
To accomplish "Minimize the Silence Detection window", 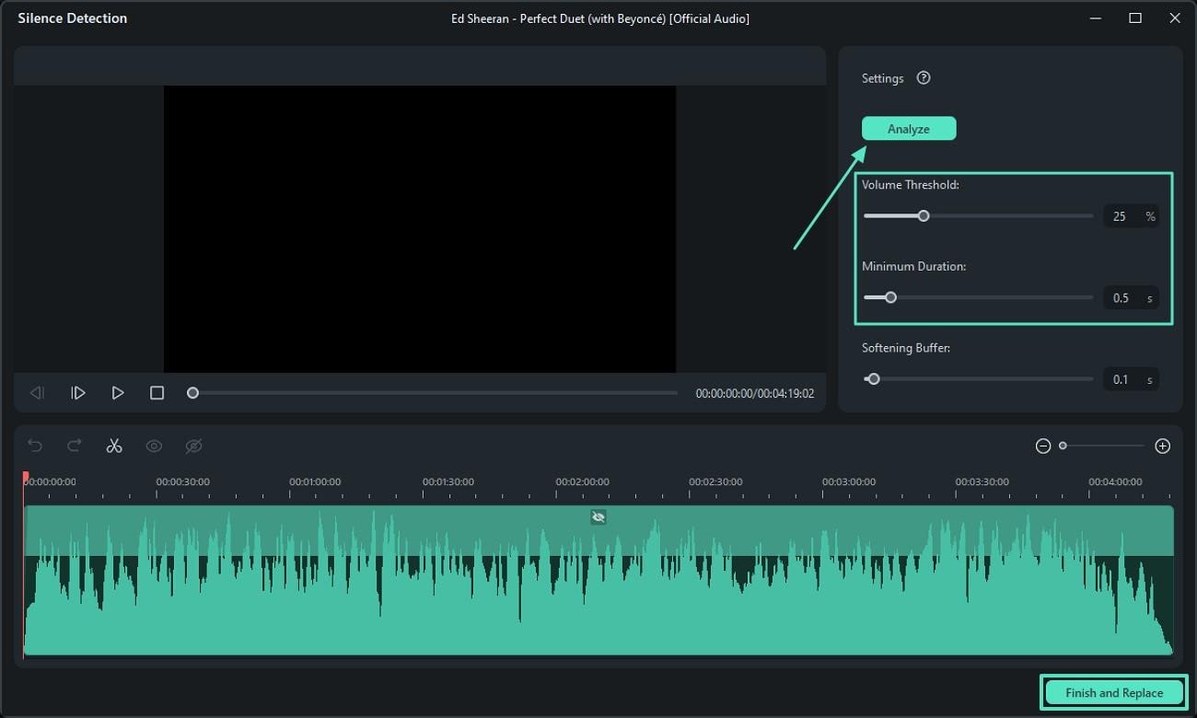I will click(1096, 18).
